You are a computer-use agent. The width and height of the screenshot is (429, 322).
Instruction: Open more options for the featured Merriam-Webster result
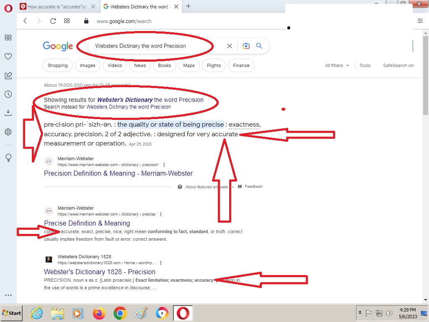[164, 164]
